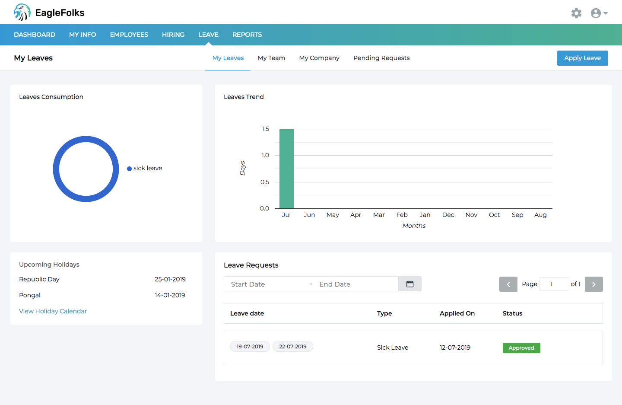This screenshot has width=622, height=405.
Task: Click the EagleFolks eagle logo
Action: [x=22, y=12]
